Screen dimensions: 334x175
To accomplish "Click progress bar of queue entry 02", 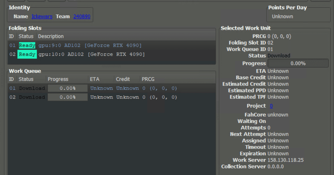I will (x=68, y=97).
